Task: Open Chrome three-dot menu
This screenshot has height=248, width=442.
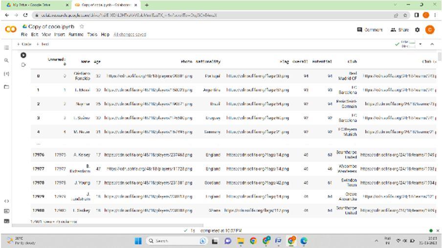Action: (x=436, y=15)
